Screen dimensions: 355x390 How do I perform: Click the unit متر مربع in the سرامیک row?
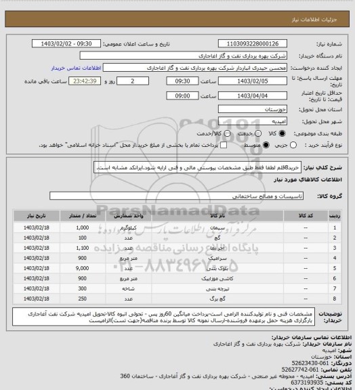pyautogui.click(x=129, y=258)
